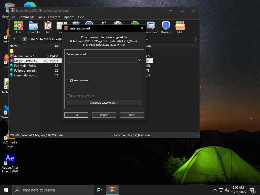This screenshot has width=260, height=195.
Task: Open the Favorites menu
Action: tap(54, 17)
